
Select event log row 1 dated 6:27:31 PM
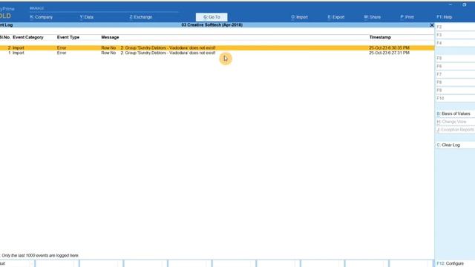[x=217, y=53]
